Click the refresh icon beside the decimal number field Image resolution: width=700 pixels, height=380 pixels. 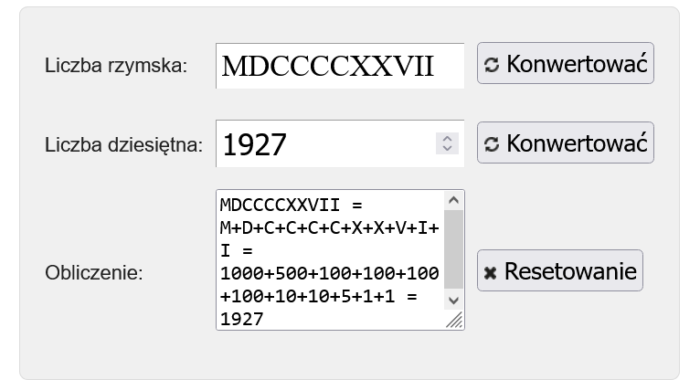tap(492, 144)
